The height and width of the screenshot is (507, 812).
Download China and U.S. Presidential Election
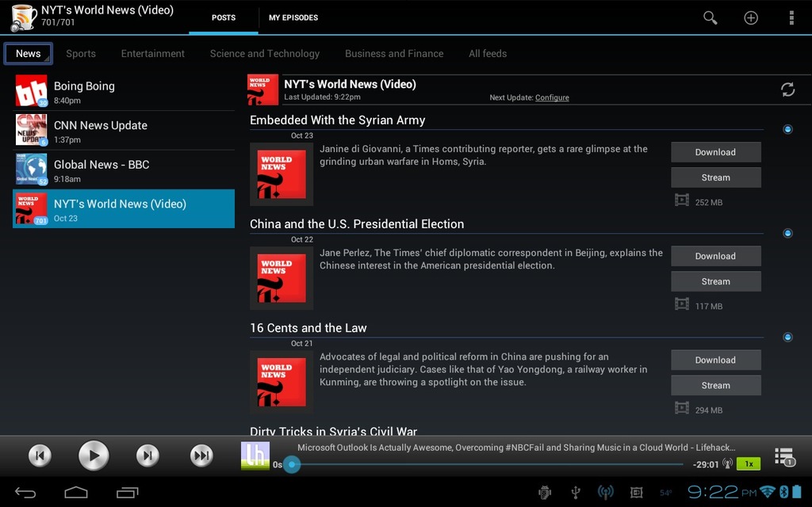click(716, 256)
